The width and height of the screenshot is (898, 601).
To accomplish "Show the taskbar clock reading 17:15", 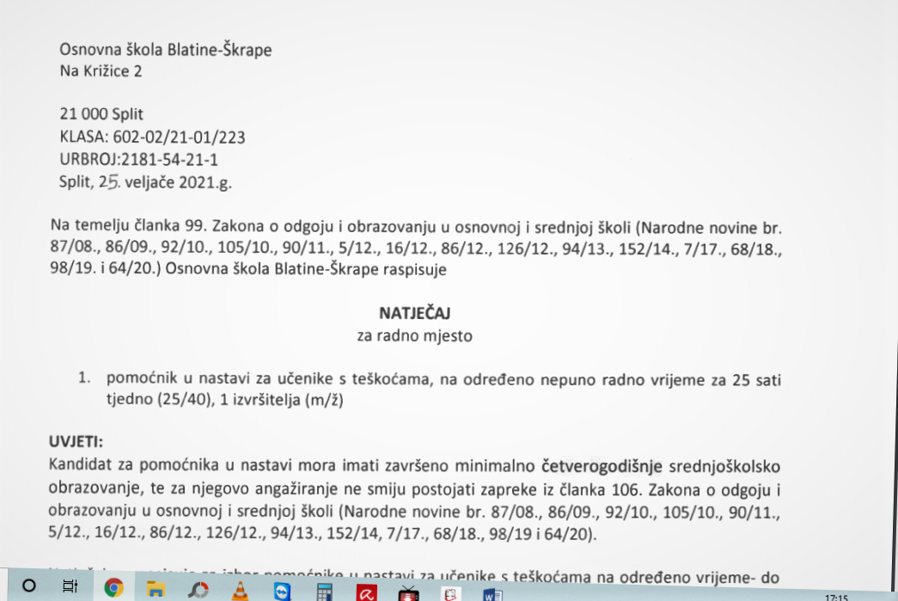I will (837, 598).
